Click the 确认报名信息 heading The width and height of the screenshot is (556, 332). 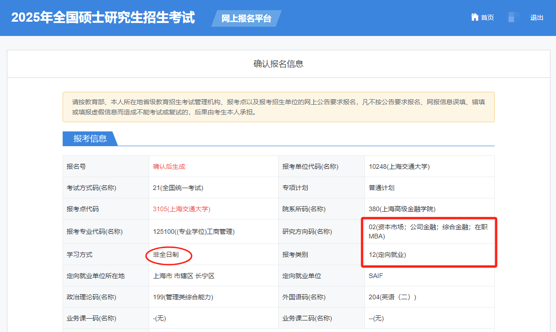pos(278,64)
